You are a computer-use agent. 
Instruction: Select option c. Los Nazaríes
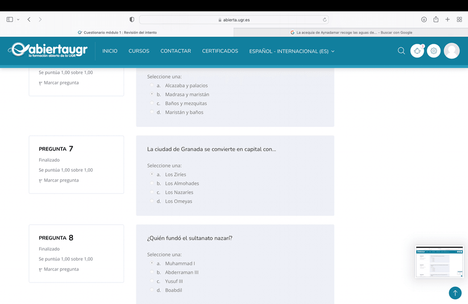pos(152,192)
